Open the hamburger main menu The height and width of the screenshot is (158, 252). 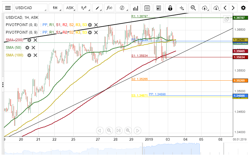8,8
